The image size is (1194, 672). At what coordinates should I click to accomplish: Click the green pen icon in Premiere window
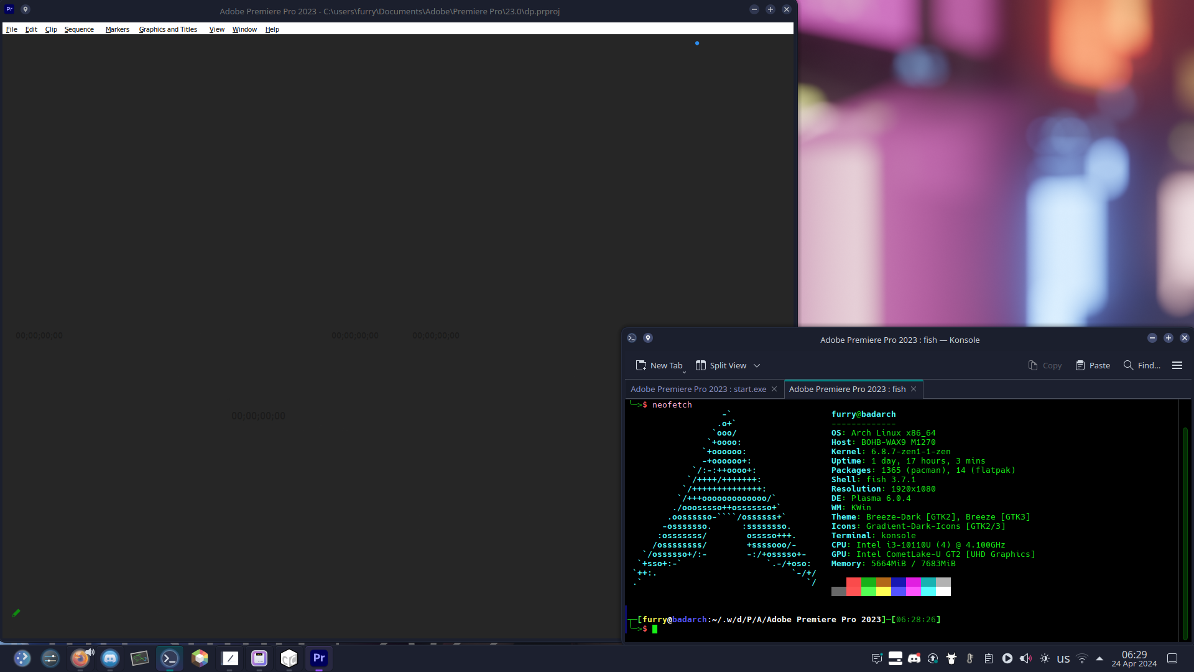tap(16, 613)
